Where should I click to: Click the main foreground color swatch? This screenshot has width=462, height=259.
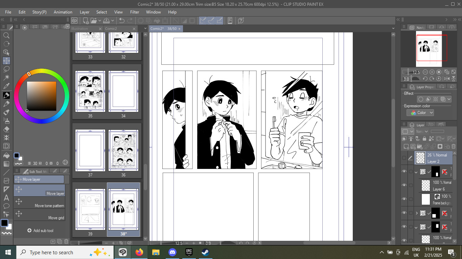click(4, 223)
